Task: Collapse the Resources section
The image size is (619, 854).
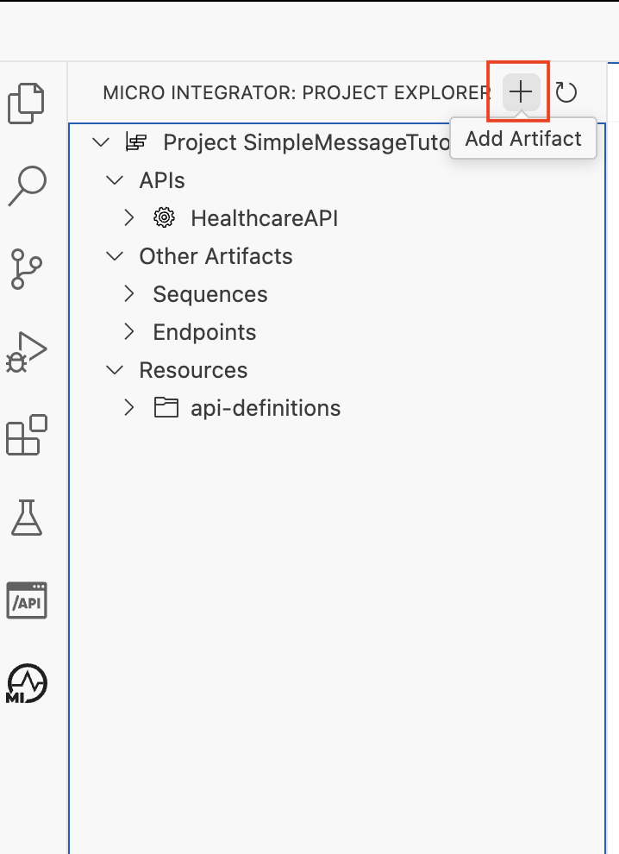Action: pos(115,369)
